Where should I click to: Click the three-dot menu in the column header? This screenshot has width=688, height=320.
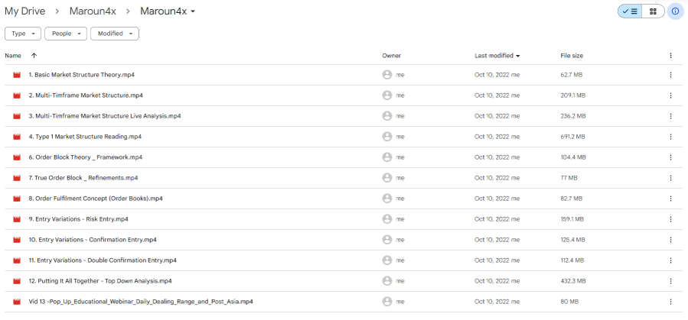670,56
